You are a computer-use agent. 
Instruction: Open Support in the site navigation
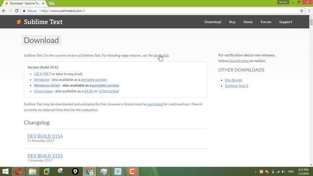pos(286,22)
